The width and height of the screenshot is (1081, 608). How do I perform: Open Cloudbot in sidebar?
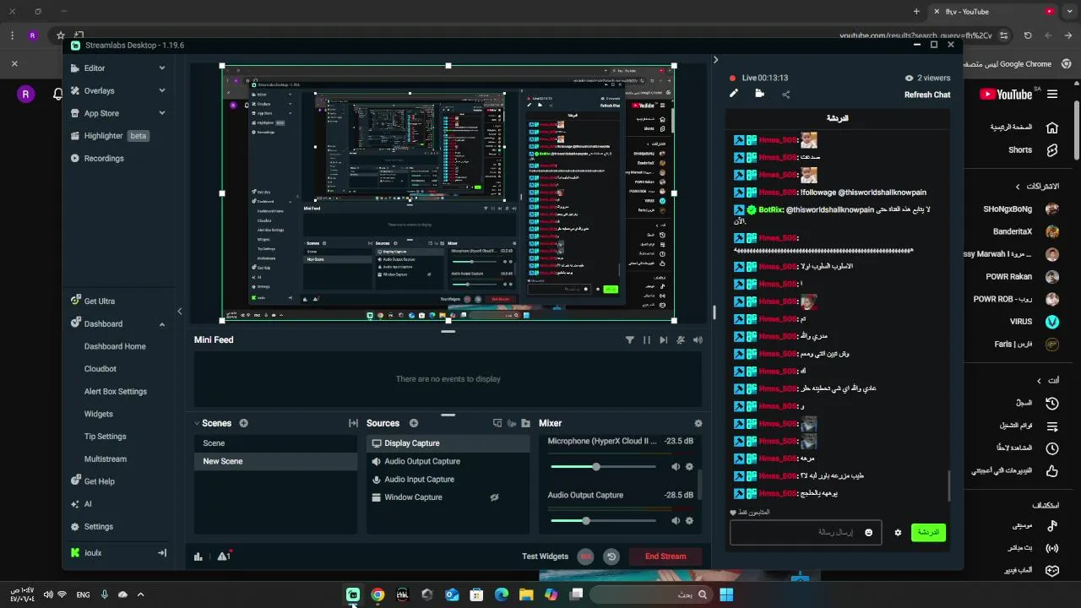(x=100, y=369)
